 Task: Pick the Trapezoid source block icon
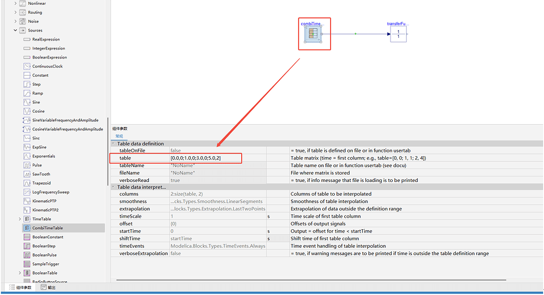pos(27,183)
